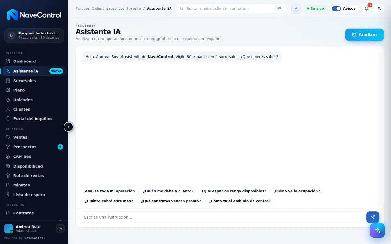Image resolution: width=391 pixels, height=244 pixels.
Task: Click the magnifier icon in search bar
Action: [182, 9]
